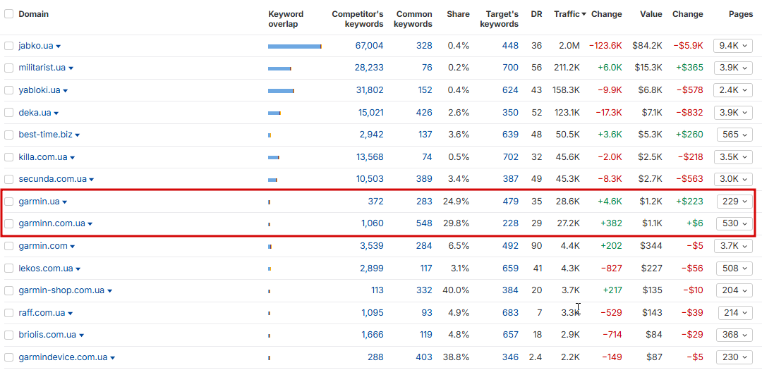Screen dimensions: 762x370
Task: Open the lekos.com.ua caret menu
Action: (x=78, y=269)
